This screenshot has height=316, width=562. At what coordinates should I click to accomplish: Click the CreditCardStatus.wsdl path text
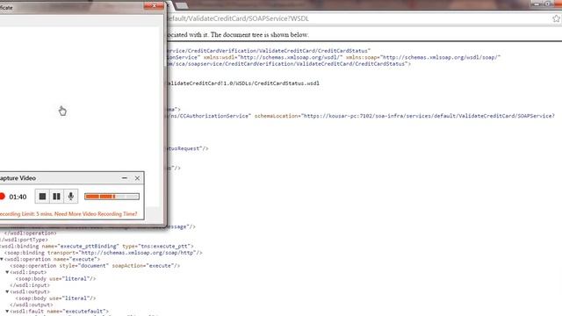point(243,83)
